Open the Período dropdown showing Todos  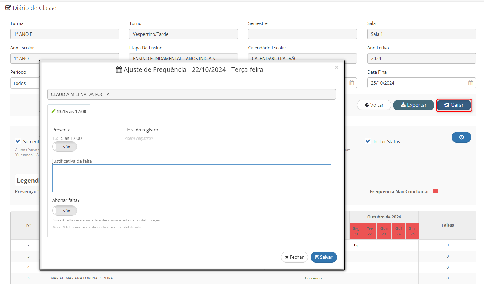coord(25,83)
